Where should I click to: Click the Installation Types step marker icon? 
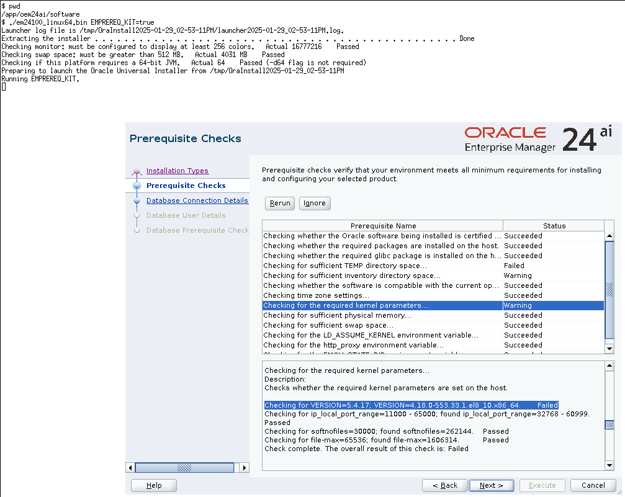[137, 172]
